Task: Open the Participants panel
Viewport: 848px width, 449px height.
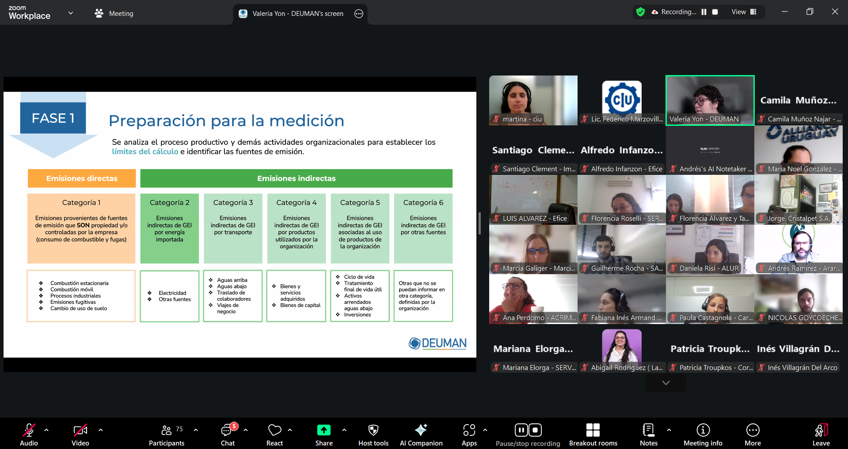Action: [x=167, y=435]
